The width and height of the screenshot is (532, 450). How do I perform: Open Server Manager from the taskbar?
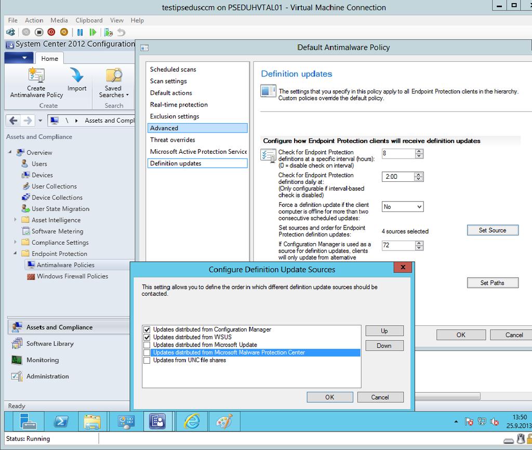28,421
